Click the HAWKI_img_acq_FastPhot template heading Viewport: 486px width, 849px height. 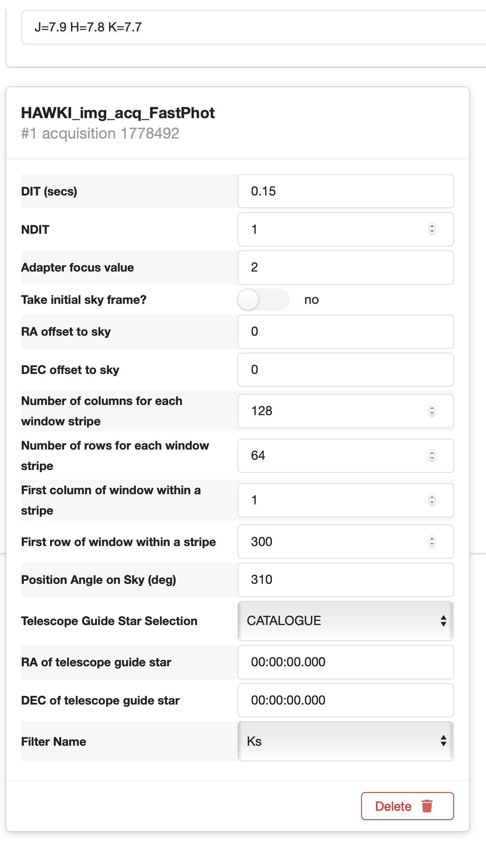[x=118, y=113]
